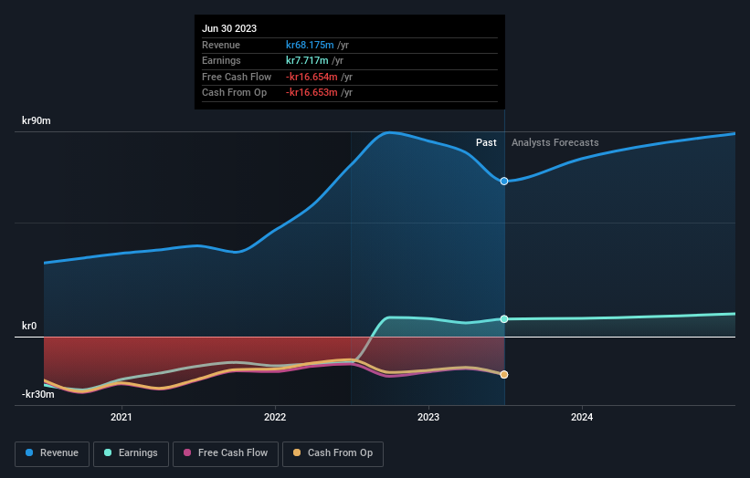
Task: Click the Jun 30 2023 tooltip date
Action: point(229,28)
